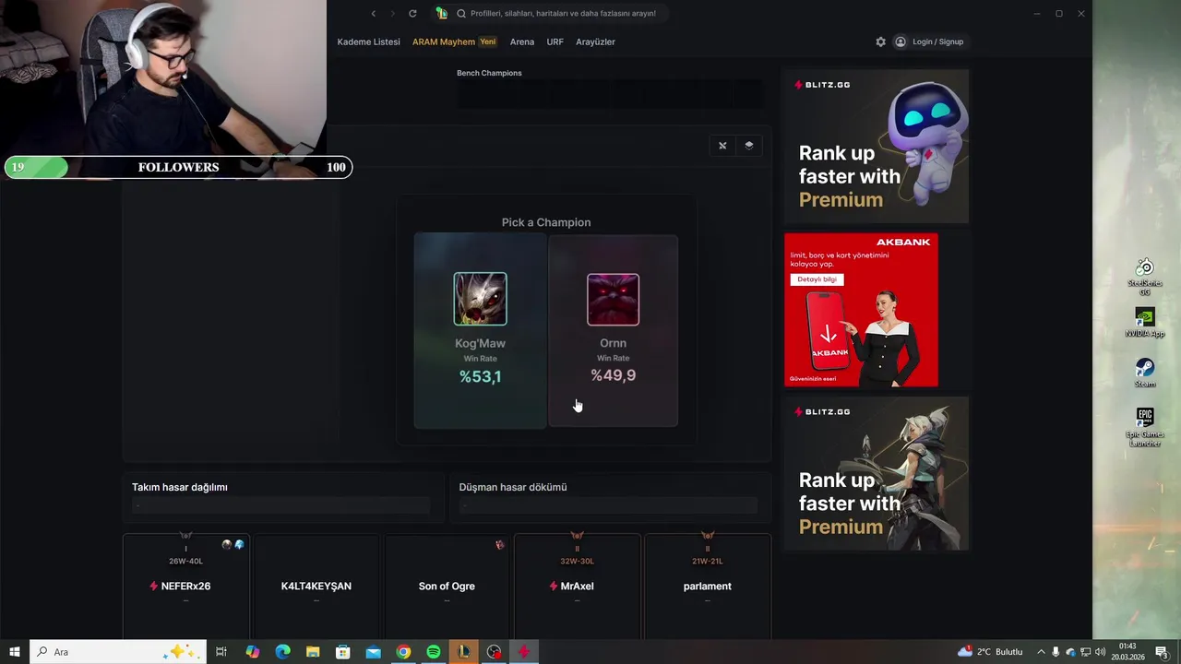
Task: Click the search magnifier icon
Action: [x=461, y=13]
